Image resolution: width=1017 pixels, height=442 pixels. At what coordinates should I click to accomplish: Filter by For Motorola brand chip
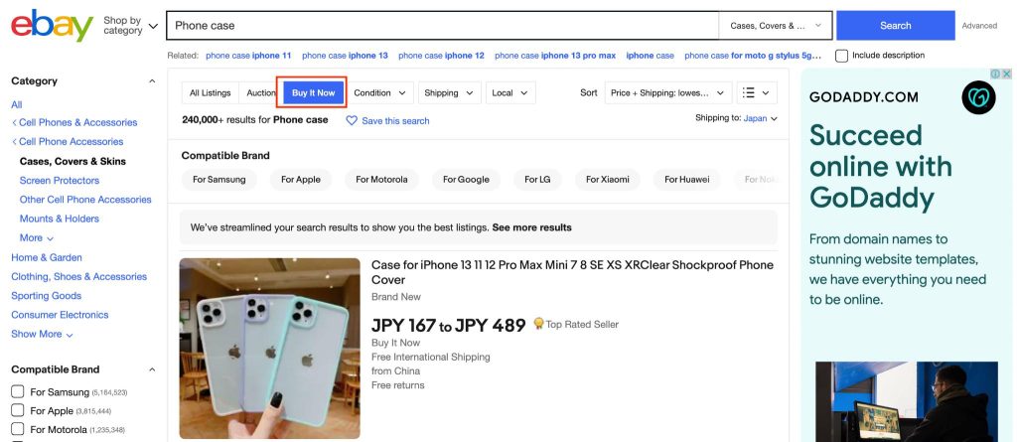381,179
